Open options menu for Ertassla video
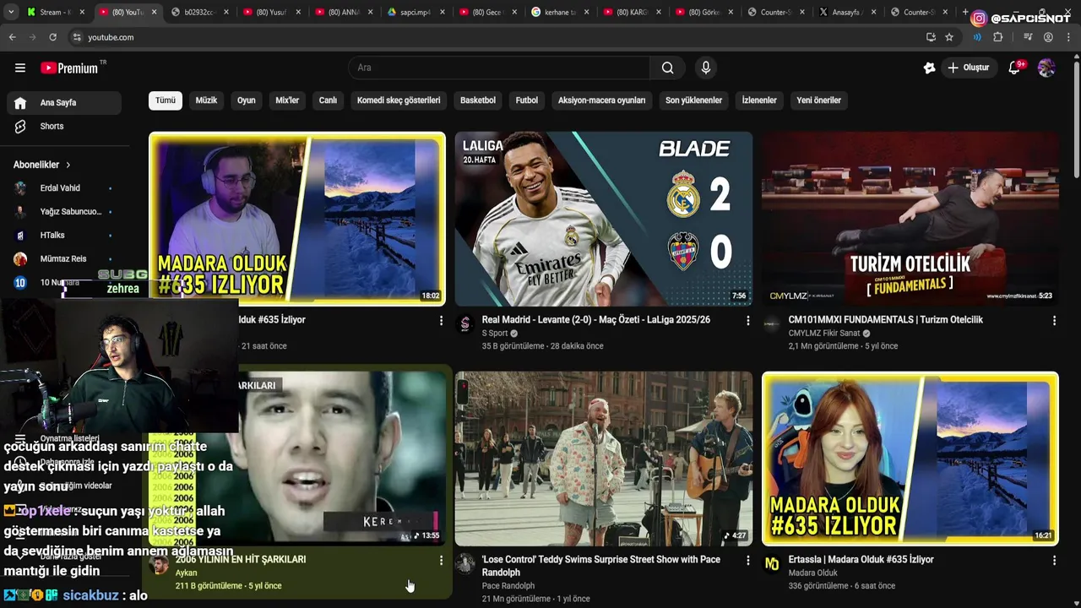The image size is (1081, 608). click(x=1054, y=561)
